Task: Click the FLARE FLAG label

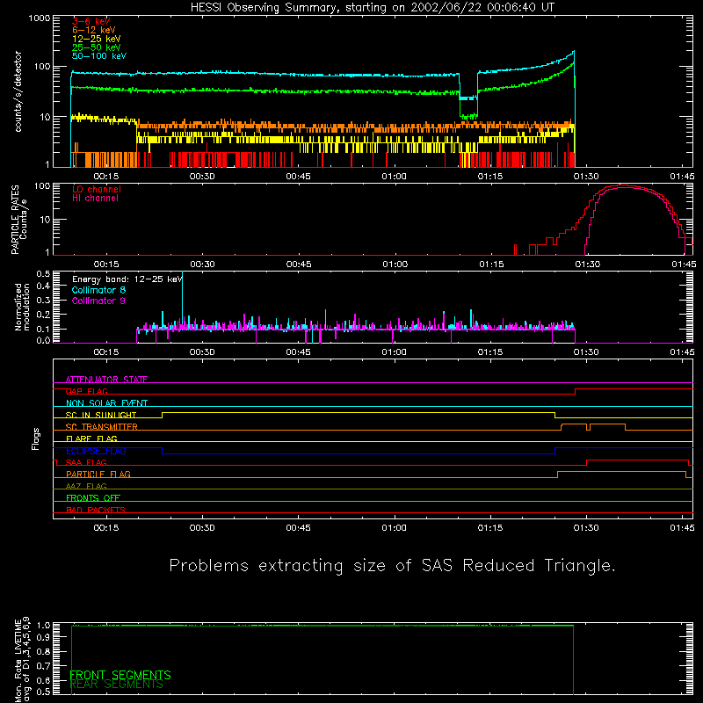Action: (91, 438)
